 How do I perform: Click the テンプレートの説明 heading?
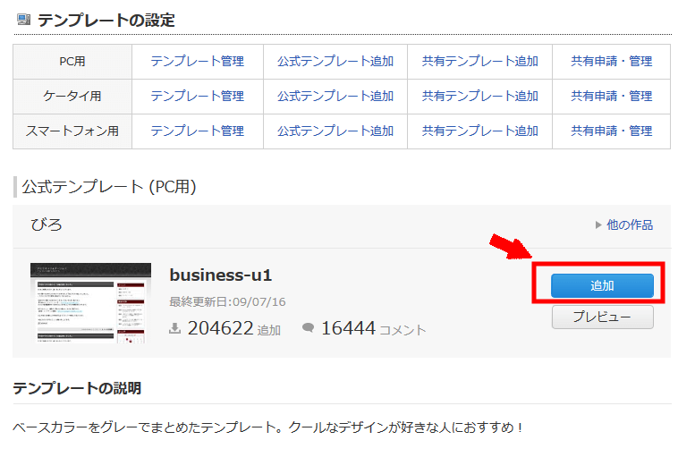click(77, 388)
